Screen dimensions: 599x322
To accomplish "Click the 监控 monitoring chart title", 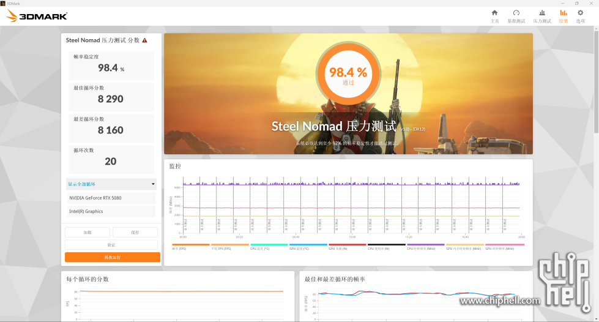I will 175,167.
